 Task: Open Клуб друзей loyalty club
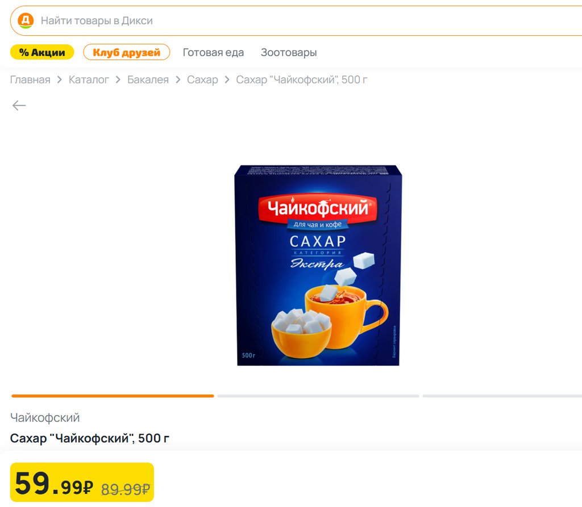[127, 52]
